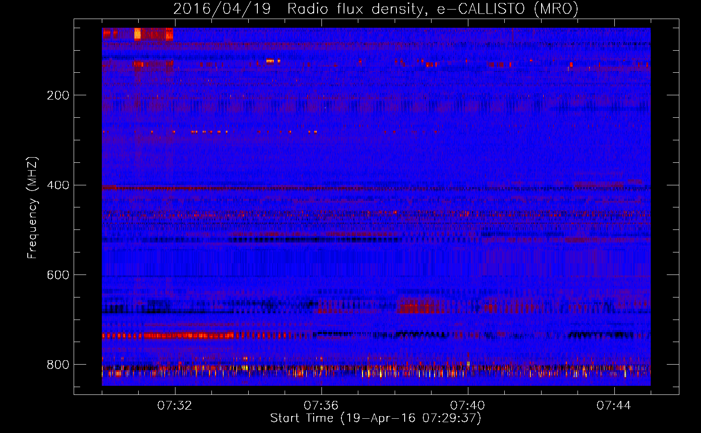This screenshot has width=701, height=433.
Task: Click the 'Start Time (19-Apr-16 07:29:37)' axis label
Action: click(x=376, y=418)
